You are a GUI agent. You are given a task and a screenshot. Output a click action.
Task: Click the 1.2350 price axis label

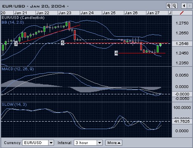[x=182, y=63]
